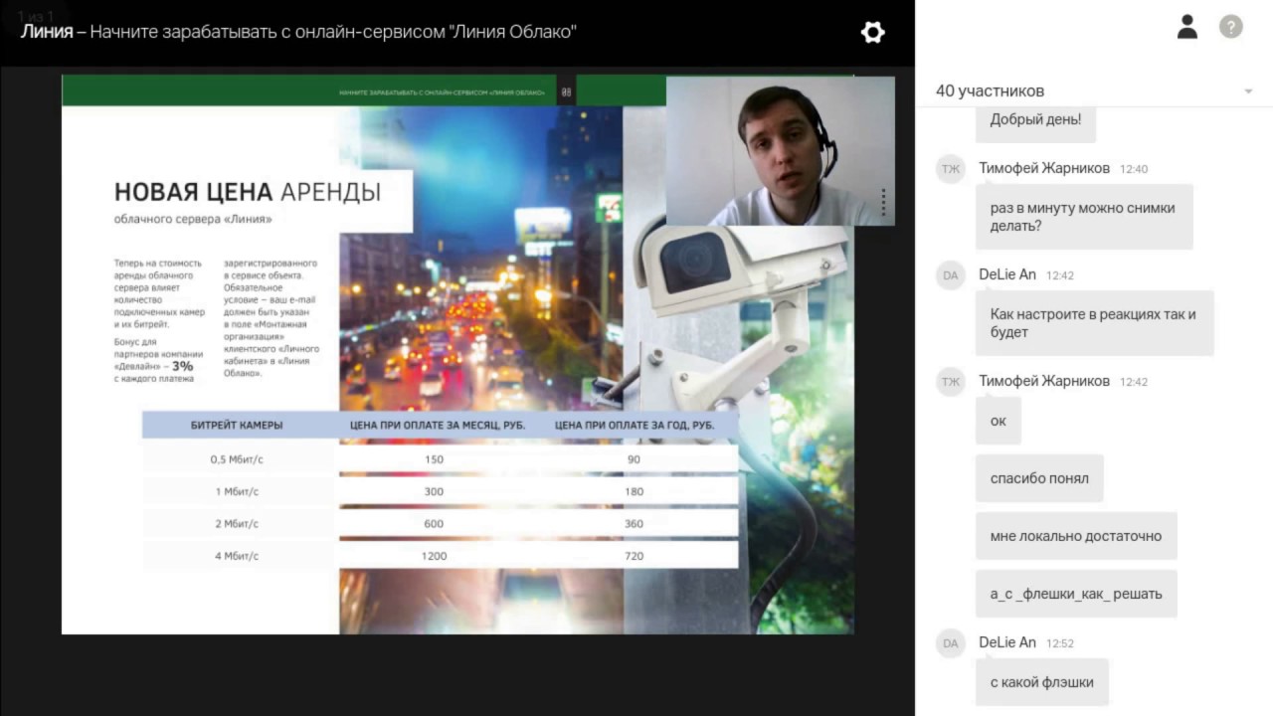Open the speaker video options menu dots
The width and height of the screenshot is (1273, 716).
click(x=883, y=203)
